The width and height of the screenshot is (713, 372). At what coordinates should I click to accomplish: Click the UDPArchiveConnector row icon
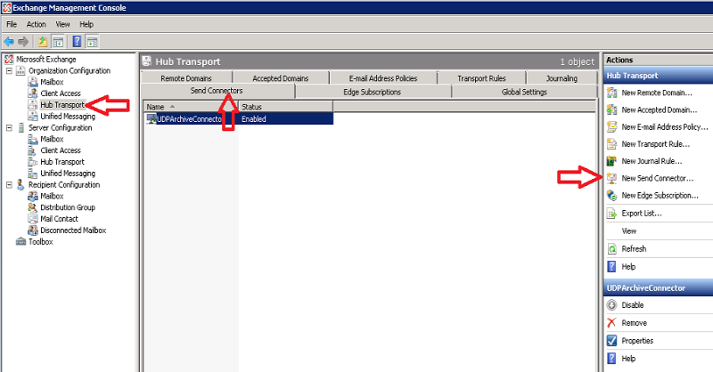[x=152, y=119]
